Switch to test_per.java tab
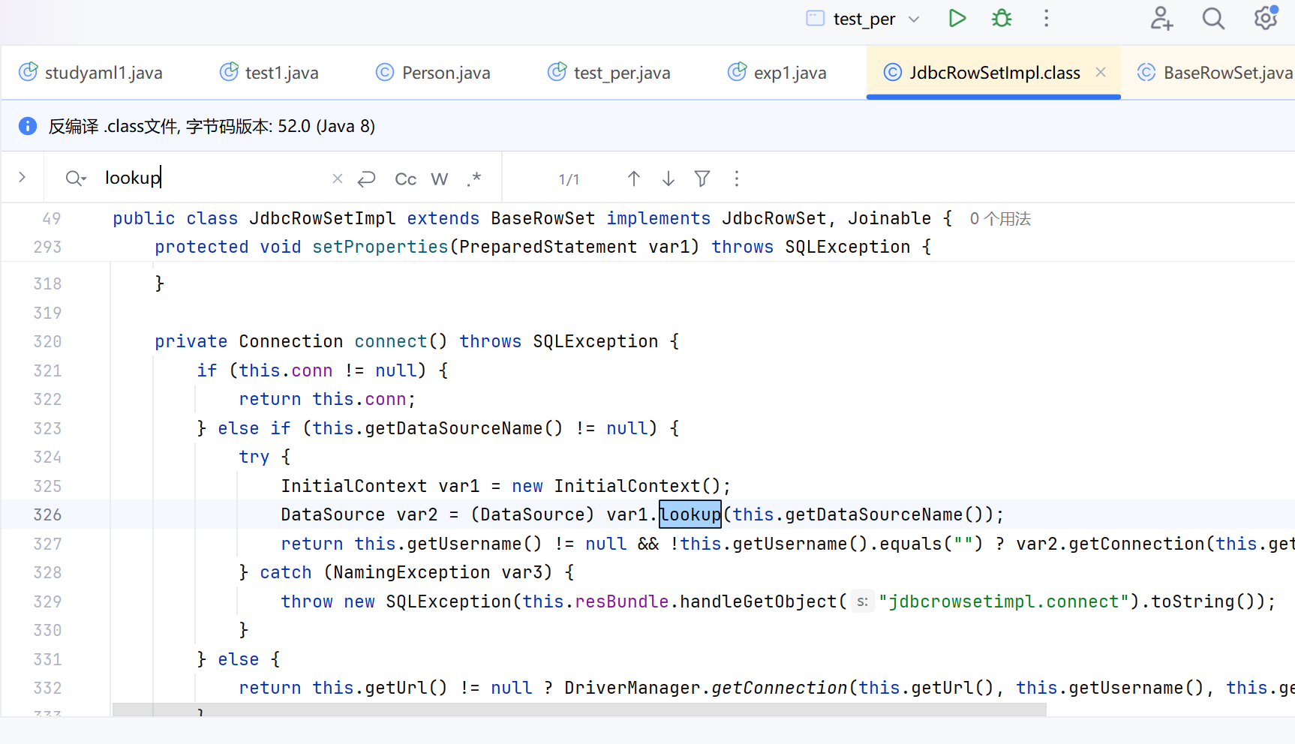Screen dimensions: 1295x744 point(609,73)
